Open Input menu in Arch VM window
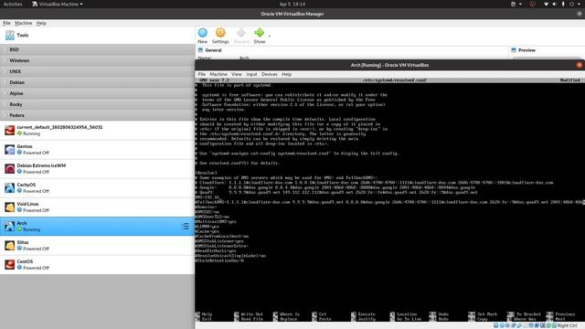The height and width of the screenshot is (329, 585). [x=251, y=74]
